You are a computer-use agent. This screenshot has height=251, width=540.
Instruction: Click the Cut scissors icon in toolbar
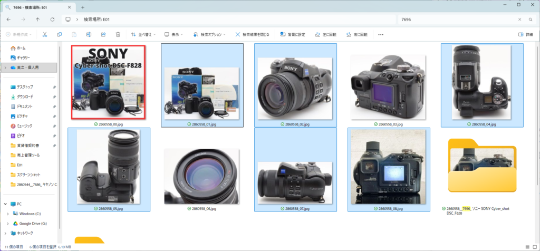(x=45, y=34)
